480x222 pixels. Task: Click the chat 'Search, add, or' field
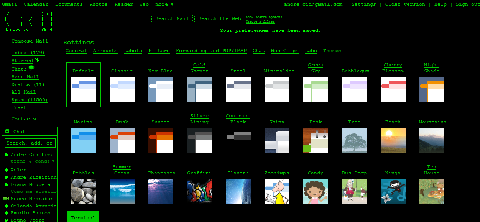pos(30,143)
